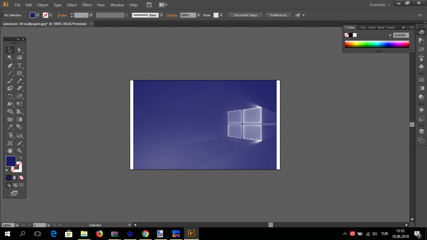The image size is (427, 240).
Task: Expand the Essentials workspace switcher
Action: coord(380,5)
